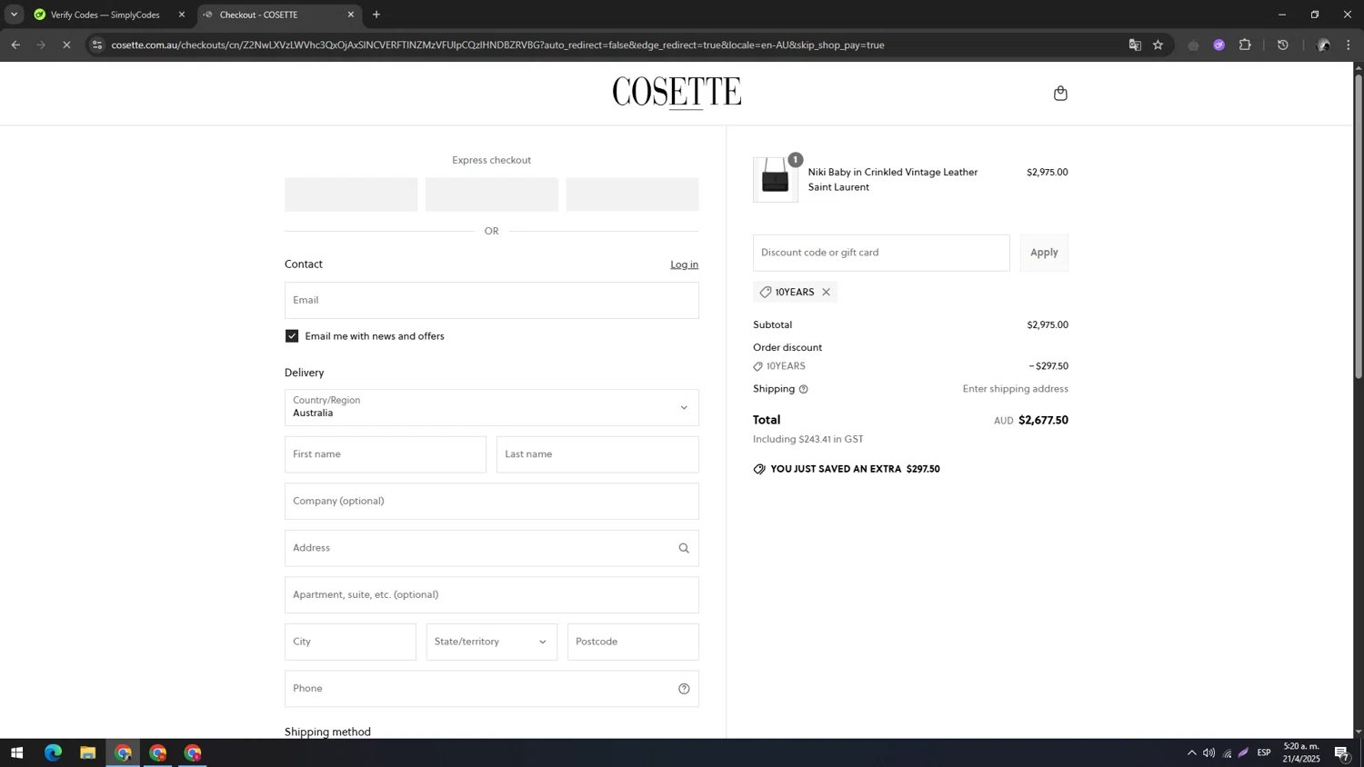This screenshot has width=1364, height=767.
Task: Switch to the Checkout COSETTE tab
Action: [279, 15]
